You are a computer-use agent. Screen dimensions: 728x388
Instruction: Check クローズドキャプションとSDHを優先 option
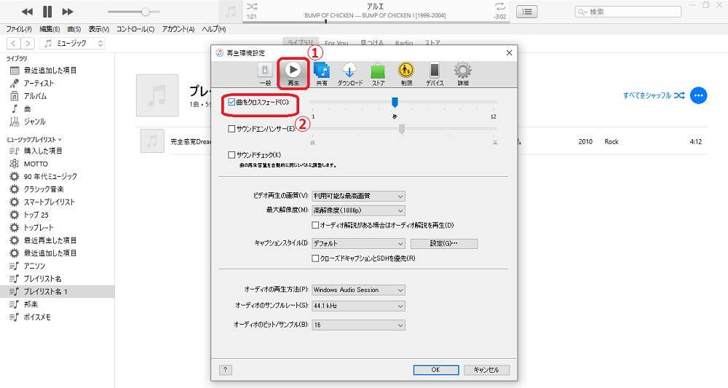coord(315,258)
